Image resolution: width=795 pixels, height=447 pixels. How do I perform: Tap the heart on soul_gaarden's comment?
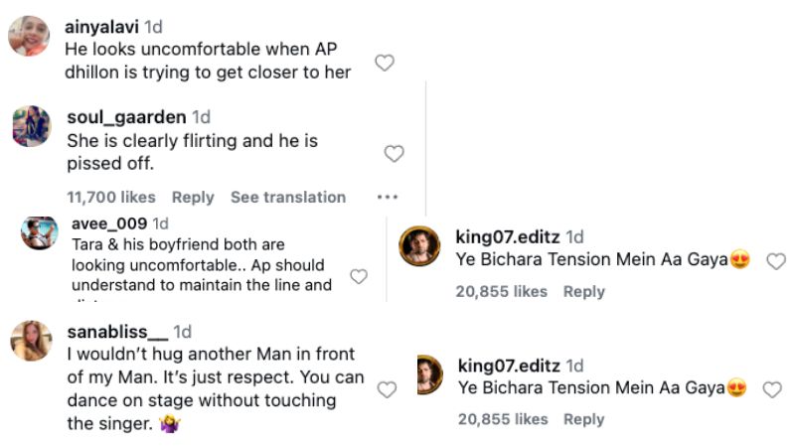point(394,153)
